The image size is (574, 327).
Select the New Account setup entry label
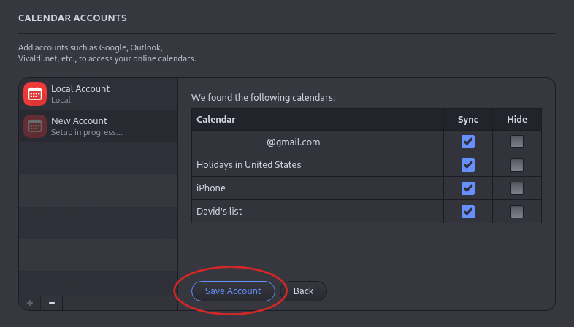click(79, 121)
